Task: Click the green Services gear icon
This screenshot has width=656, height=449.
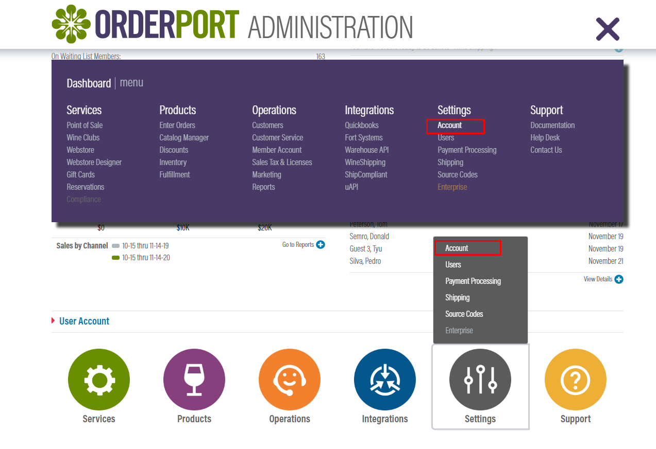Action: (99, 380)
